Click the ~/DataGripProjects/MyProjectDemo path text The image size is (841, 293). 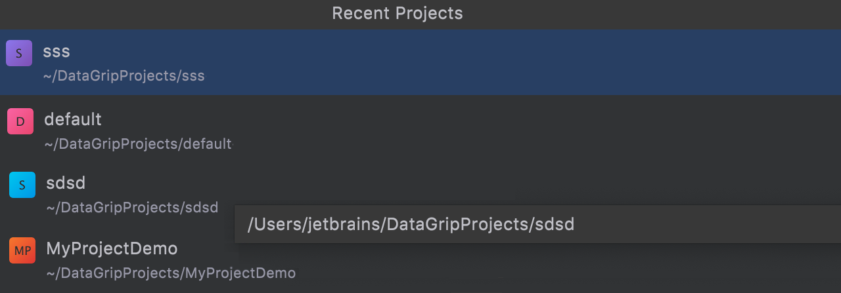click(171, 273)
